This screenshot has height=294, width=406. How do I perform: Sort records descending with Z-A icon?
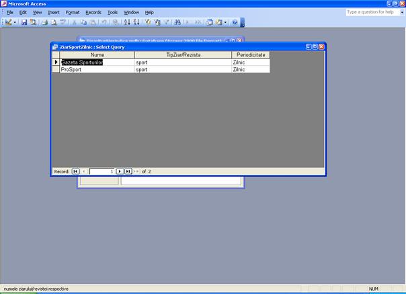[136, 22]
